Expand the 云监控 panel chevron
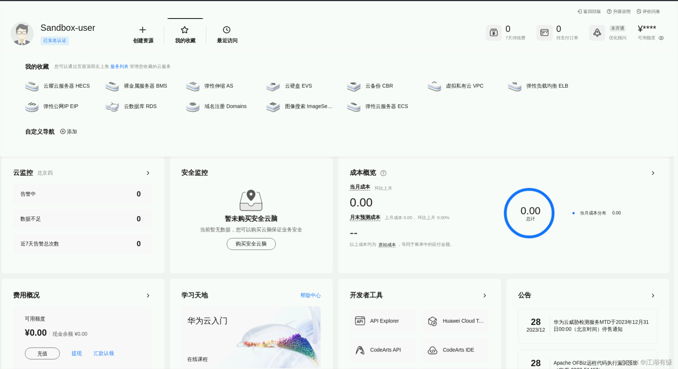 pos(148,173)
